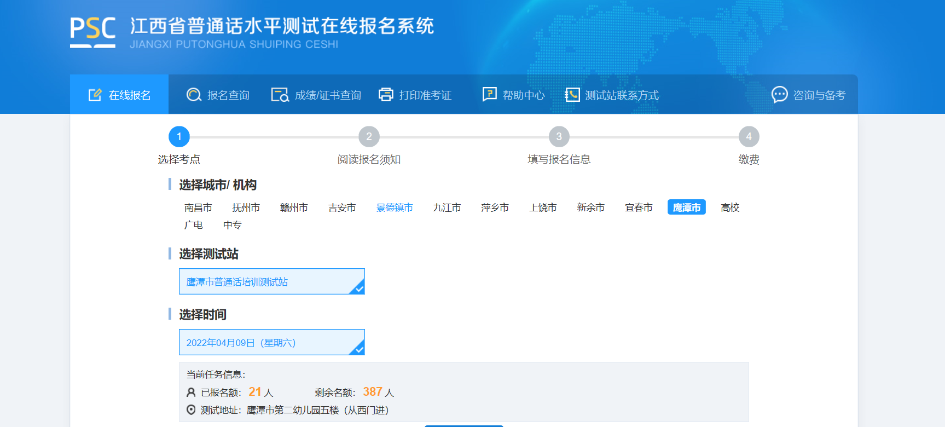Open the 报名查询 tab

[x=218, y=95]
